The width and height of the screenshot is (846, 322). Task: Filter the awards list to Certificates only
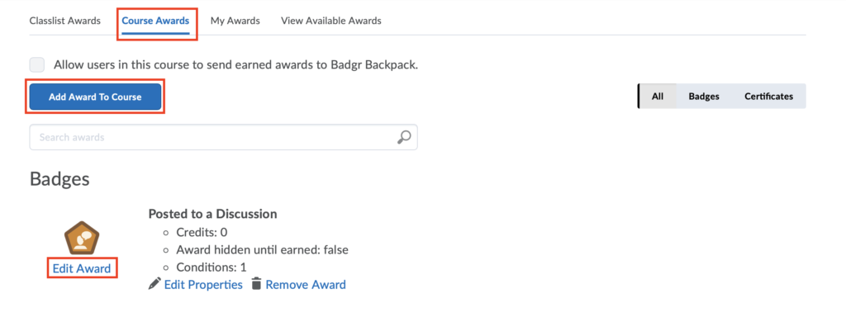coord(768,97)
